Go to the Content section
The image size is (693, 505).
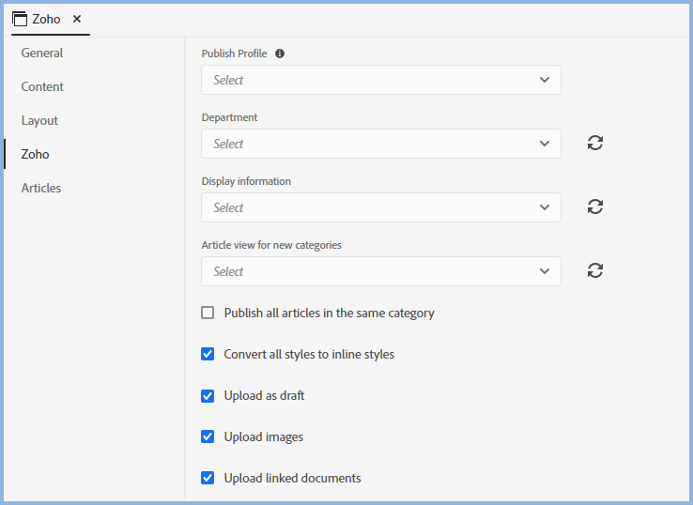coord(43,86)
